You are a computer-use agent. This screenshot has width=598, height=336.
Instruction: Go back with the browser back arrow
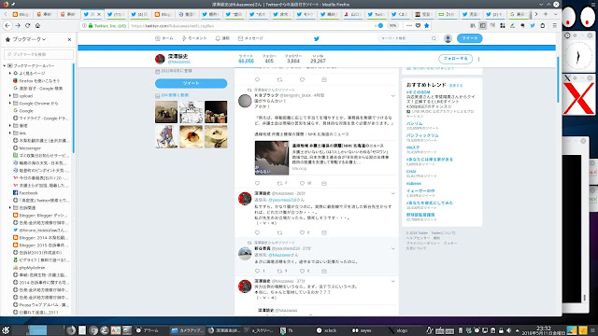tap(7, 25)
